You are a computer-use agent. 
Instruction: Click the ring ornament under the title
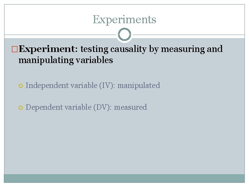point(124,35)
